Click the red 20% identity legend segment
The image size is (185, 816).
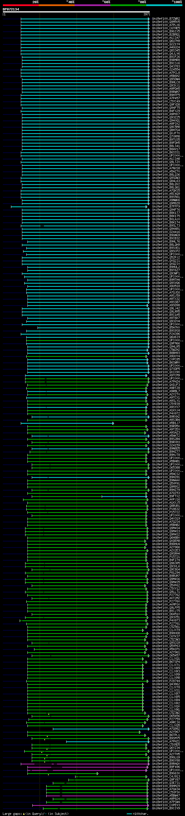21,5
